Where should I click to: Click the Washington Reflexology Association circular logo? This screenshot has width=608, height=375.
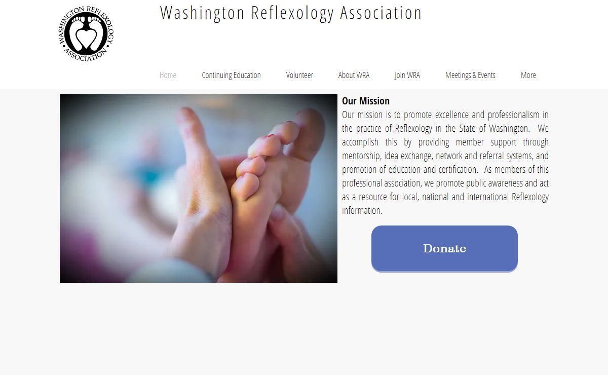point(86,34)
